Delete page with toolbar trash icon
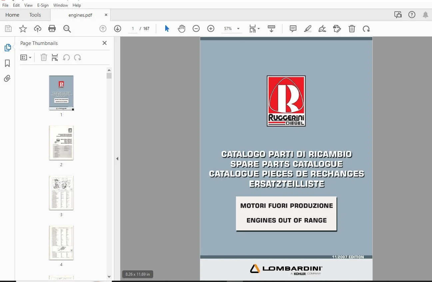 pos(352,29)
